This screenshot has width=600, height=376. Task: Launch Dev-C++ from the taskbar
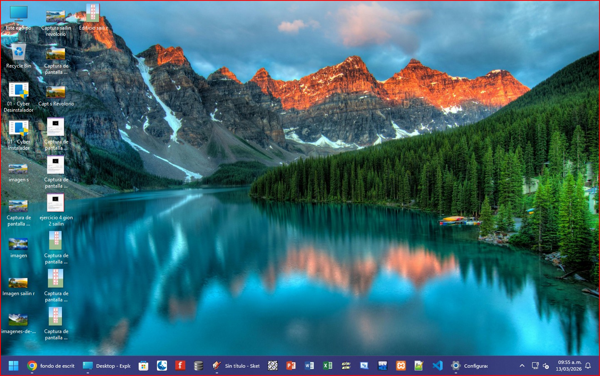click(x=382, y=366)
